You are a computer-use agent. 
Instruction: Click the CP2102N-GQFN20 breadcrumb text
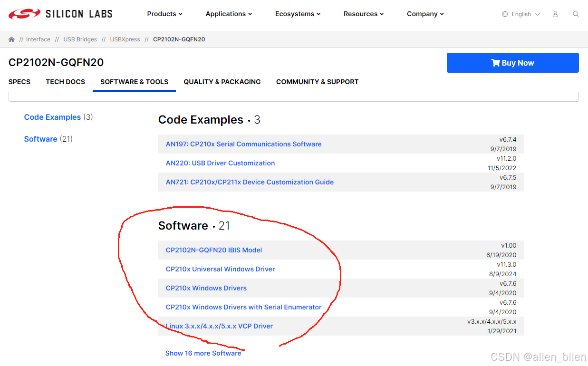point(179,39)
